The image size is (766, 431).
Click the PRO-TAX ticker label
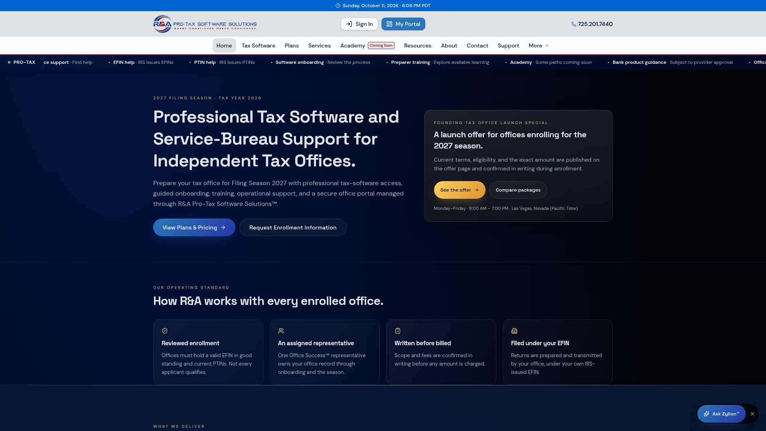[x=24, y=62]
